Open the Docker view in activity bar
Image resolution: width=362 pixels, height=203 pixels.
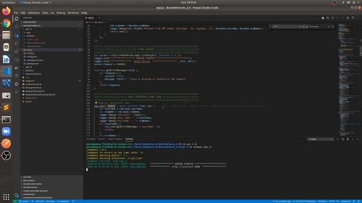tap(16, 68)
